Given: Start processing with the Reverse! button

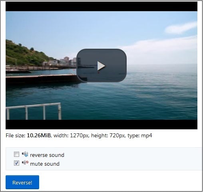Looking at the screenshot, I should [x=22, y=182].
